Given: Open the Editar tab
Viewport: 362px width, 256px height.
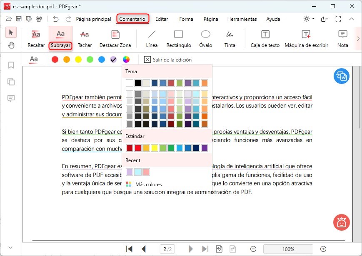Looking at the screenshot, I should point(162,19).
